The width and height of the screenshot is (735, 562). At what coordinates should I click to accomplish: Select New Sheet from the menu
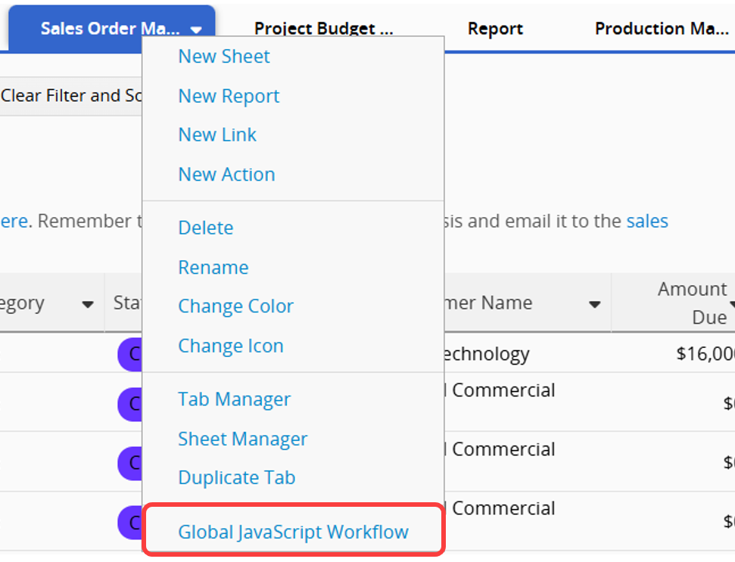(x=224, y=57)
